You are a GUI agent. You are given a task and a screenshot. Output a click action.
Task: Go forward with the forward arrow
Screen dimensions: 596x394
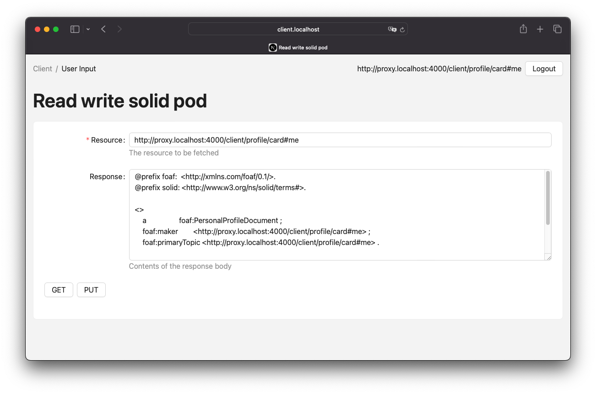coord(119,29)
